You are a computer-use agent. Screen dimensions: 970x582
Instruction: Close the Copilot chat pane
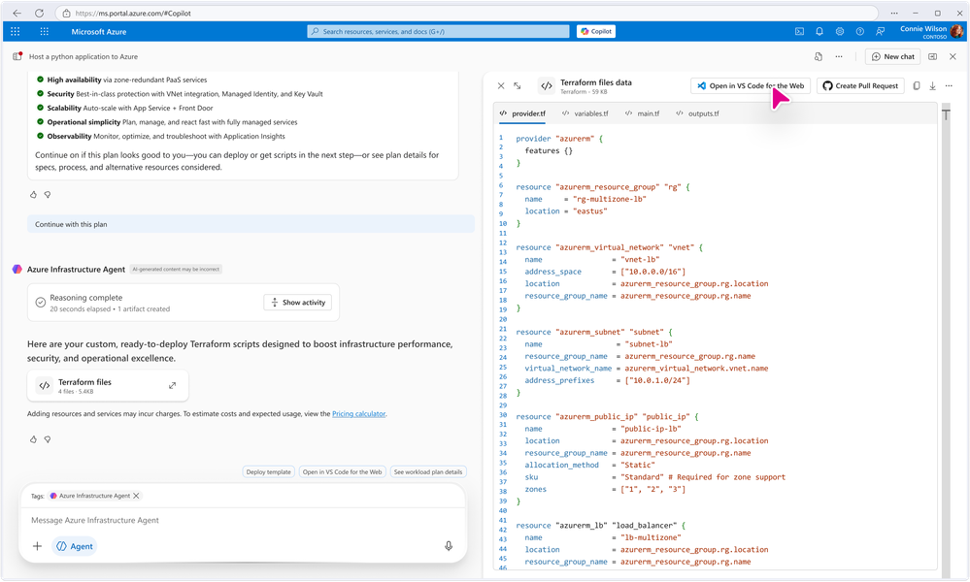953,57
